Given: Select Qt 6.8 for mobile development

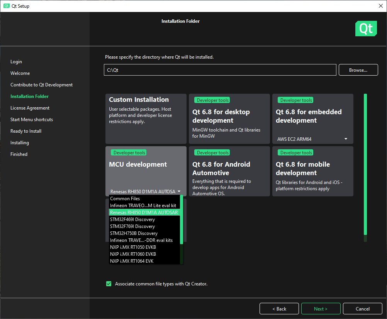Looking at the screenshot, I should (312, 171).
